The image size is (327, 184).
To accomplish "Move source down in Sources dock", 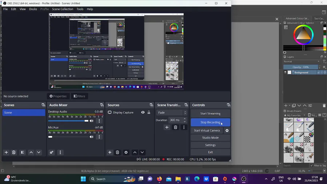I will [x=142, y=152].
